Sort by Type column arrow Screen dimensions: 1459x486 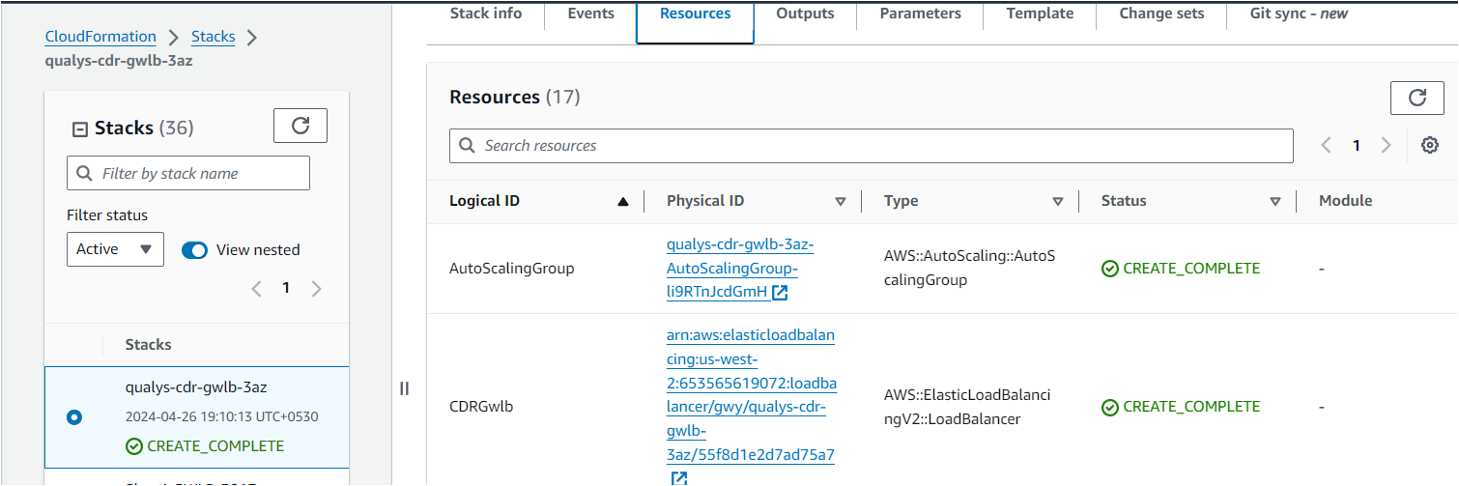tap(1058, 202)
